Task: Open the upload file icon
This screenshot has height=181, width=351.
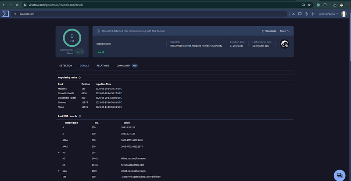Action: [294, 14]
